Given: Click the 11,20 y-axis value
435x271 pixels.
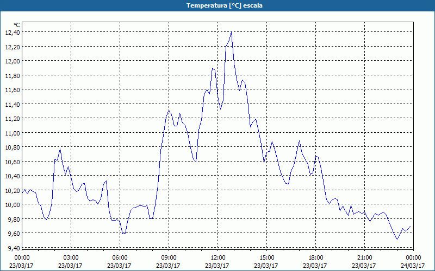Looking at the screenshot, I should (x=13, y=119).
